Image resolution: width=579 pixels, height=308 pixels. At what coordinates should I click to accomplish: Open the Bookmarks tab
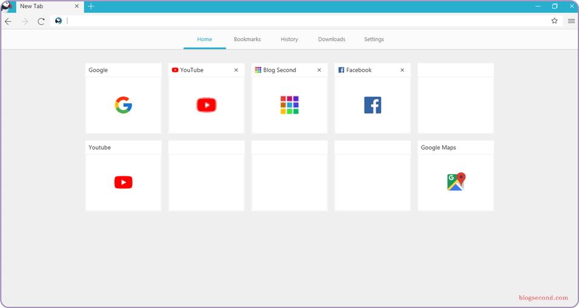click(247, 39)
